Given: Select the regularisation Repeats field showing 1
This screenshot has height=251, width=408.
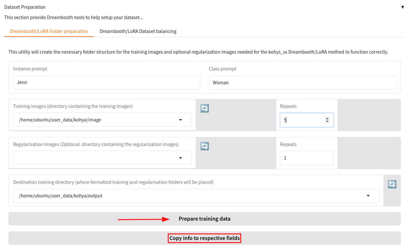Looking at the screenshot, I should pyautogui.click(x=306, y=158).
